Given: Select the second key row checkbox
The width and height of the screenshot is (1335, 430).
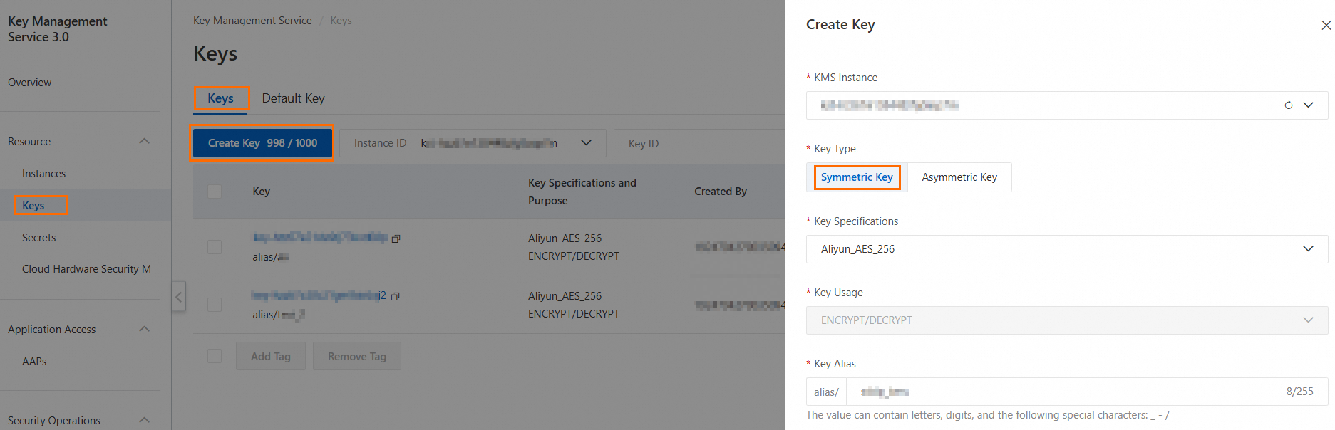Looking at the screenshot, I should coord(215,305).
